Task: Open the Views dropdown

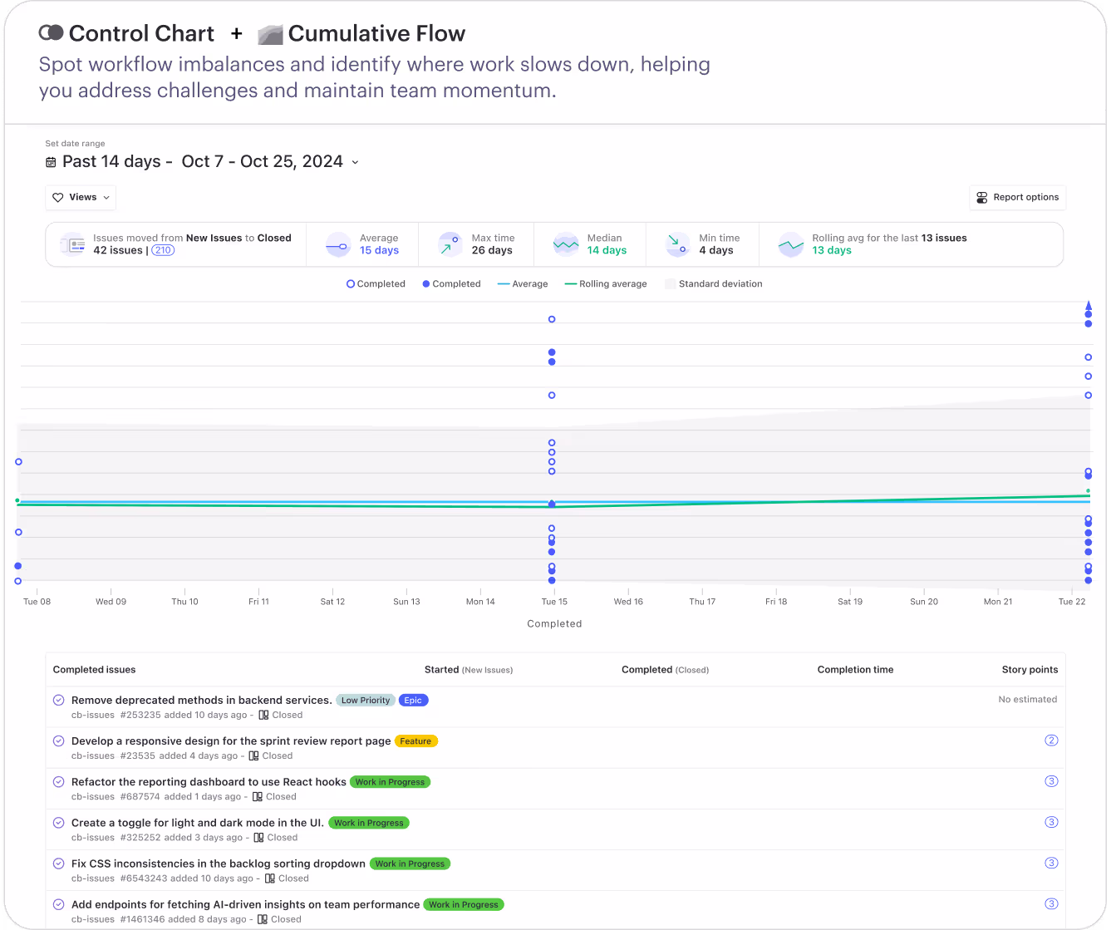Action: coord(81,198)
